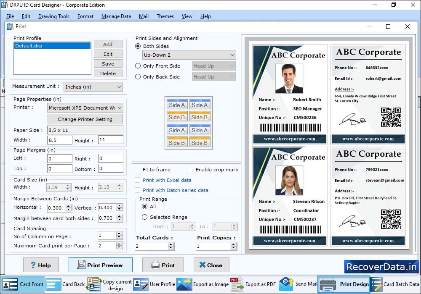Open Head Up dropdown for Front Side

tap(214, 66)
